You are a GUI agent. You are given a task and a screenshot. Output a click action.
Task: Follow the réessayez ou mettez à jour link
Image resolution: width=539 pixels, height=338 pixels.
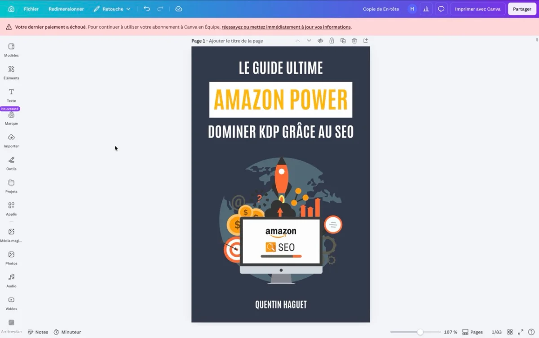286,27
